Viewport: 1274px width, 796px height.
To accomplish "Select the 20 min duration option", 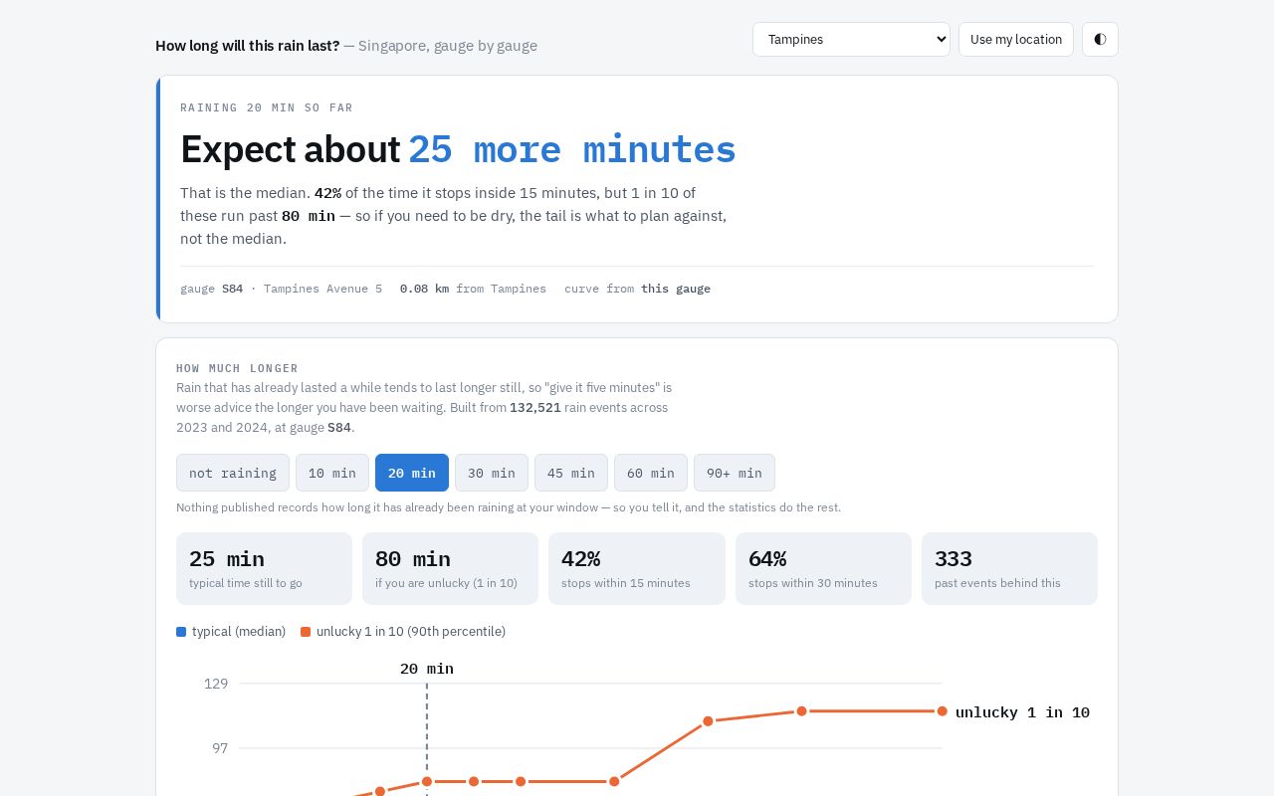I will (412, 473).
